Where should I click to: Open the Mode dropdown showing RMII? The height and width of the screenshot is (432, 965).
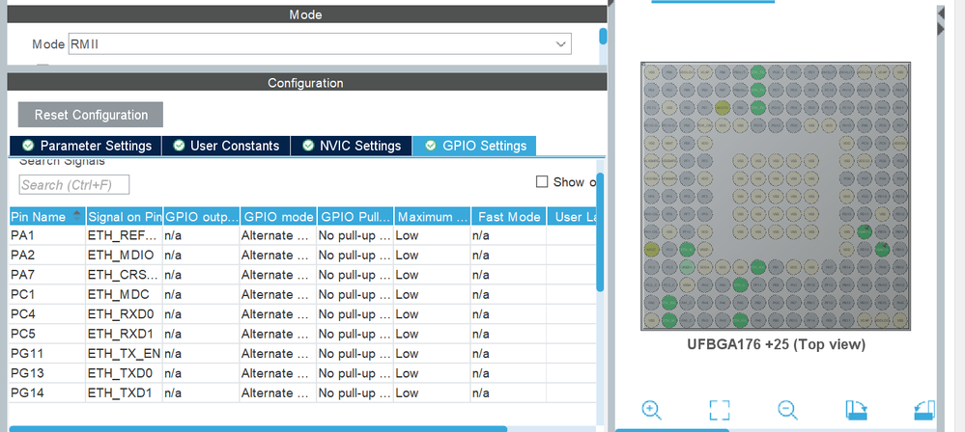[320, 44]
